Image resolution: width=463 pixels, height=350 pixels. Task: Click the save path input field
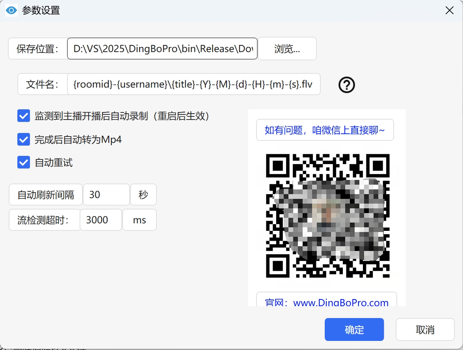162,49
